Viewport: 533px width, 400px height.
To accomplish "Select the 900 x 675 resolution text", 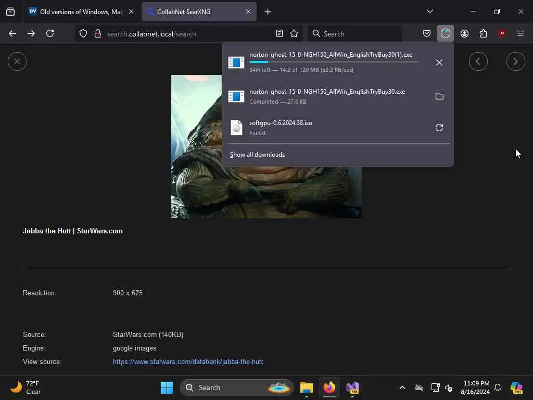I will pos(128,293).
